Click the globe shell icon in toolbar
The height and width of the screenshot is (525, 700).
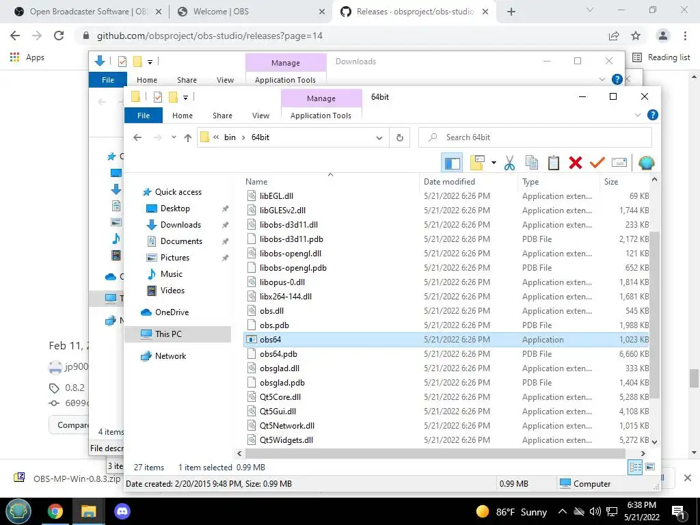pyautogui.click(x=646, y=163)
